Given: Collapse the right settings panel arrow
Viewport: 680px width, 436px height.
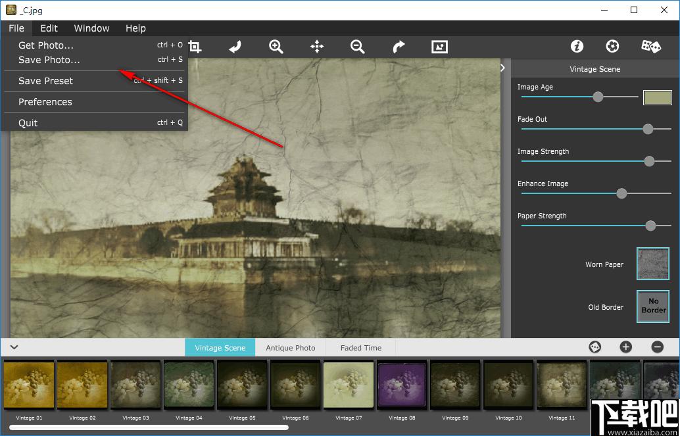Looking at the screenshot, I should [503, 68].
